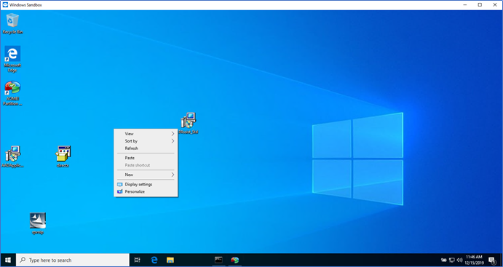The width and height of the screenshot is (503, 267).
Task: Select the PAssist_Std installer icon
Action: click(189, 124)
